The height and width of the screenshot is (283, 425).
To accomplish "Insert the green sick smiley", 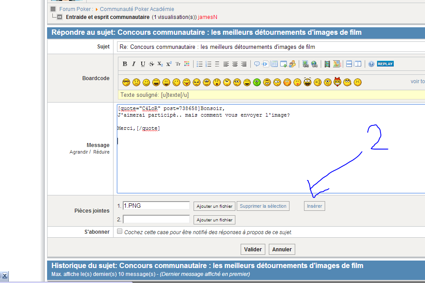I will 257,82.
